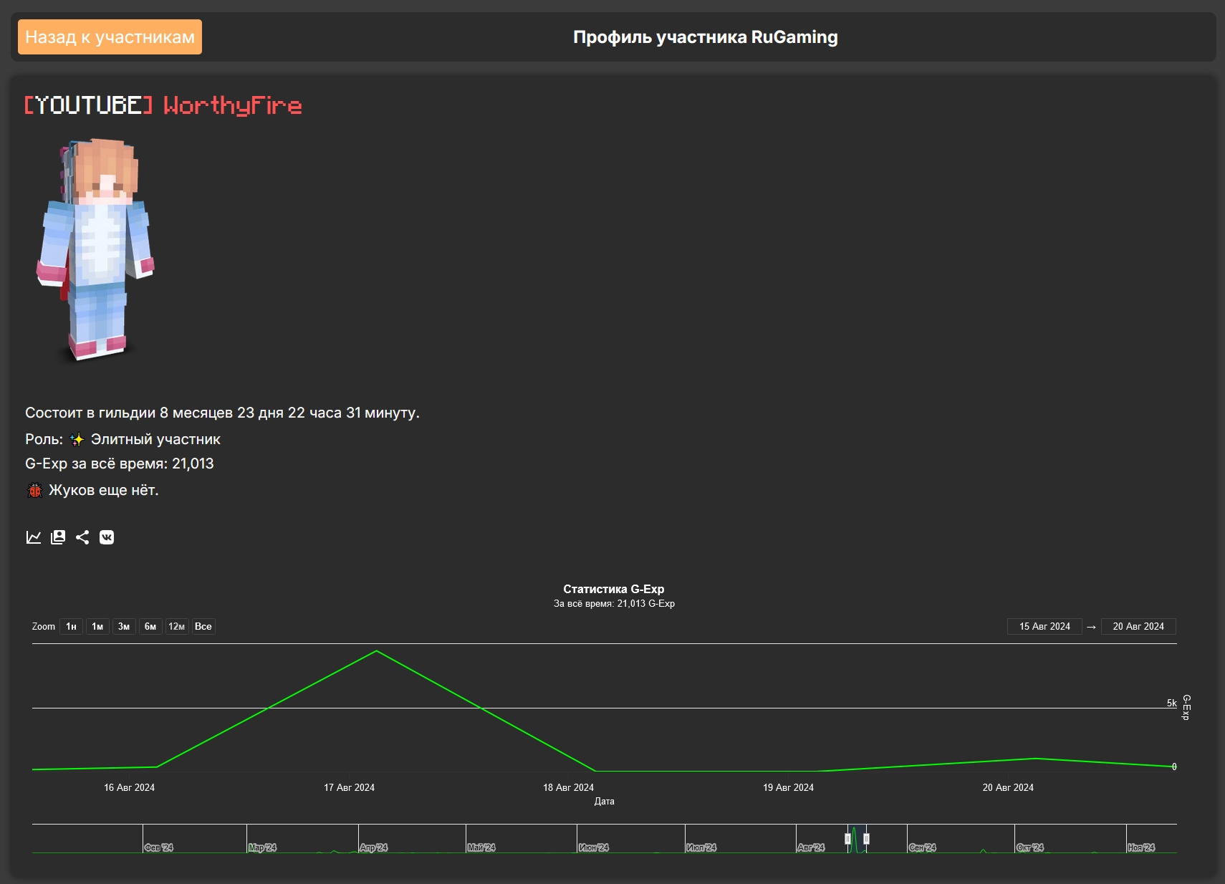The width and height of the screenshot is (1225, 884).
Task: Choose the 3м zoom range
Action: click(124, 627)
